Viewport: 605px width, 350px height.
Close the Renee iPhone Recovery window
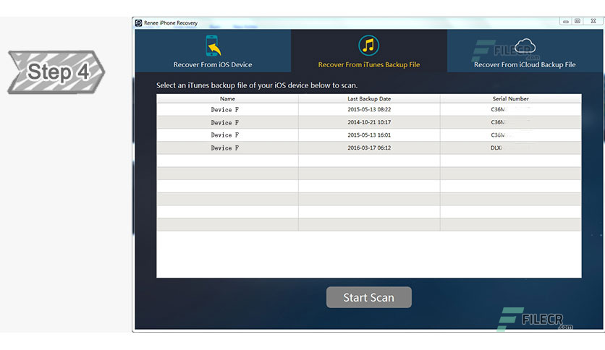coord(593,22)
